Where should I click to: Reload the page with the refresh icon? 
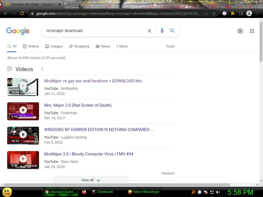point(22,13)
